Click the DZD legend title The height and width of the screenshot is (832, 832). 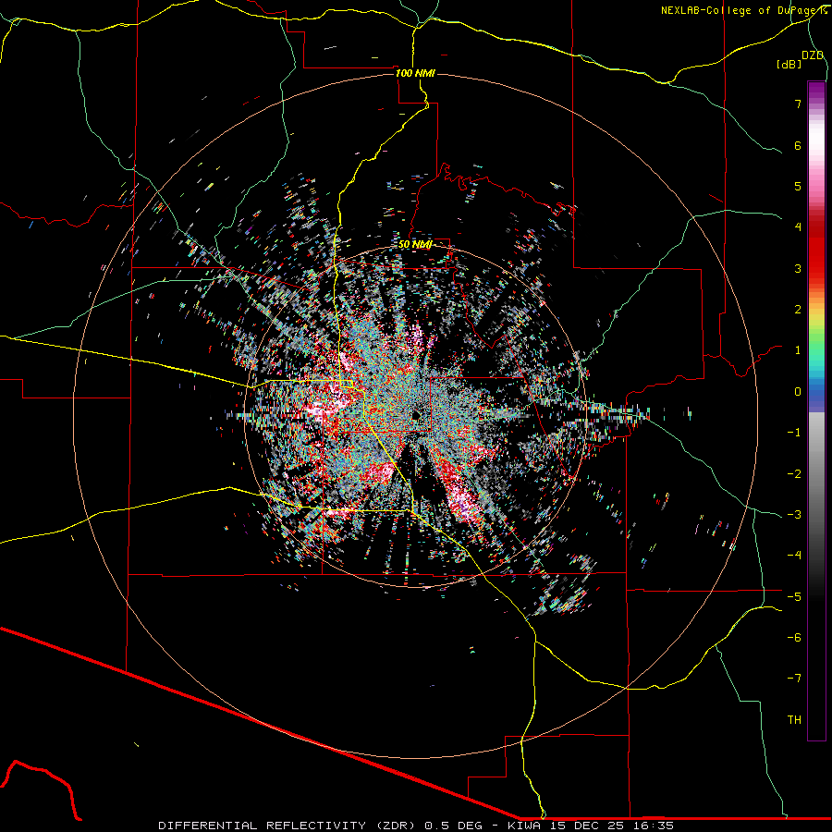[813, 55]
